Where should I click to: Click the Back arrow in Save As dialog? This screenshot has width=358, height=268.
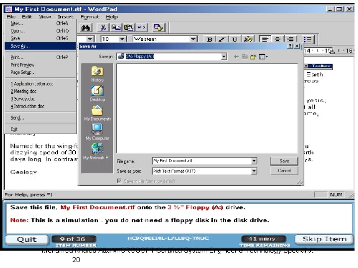[x=236, y=57]
